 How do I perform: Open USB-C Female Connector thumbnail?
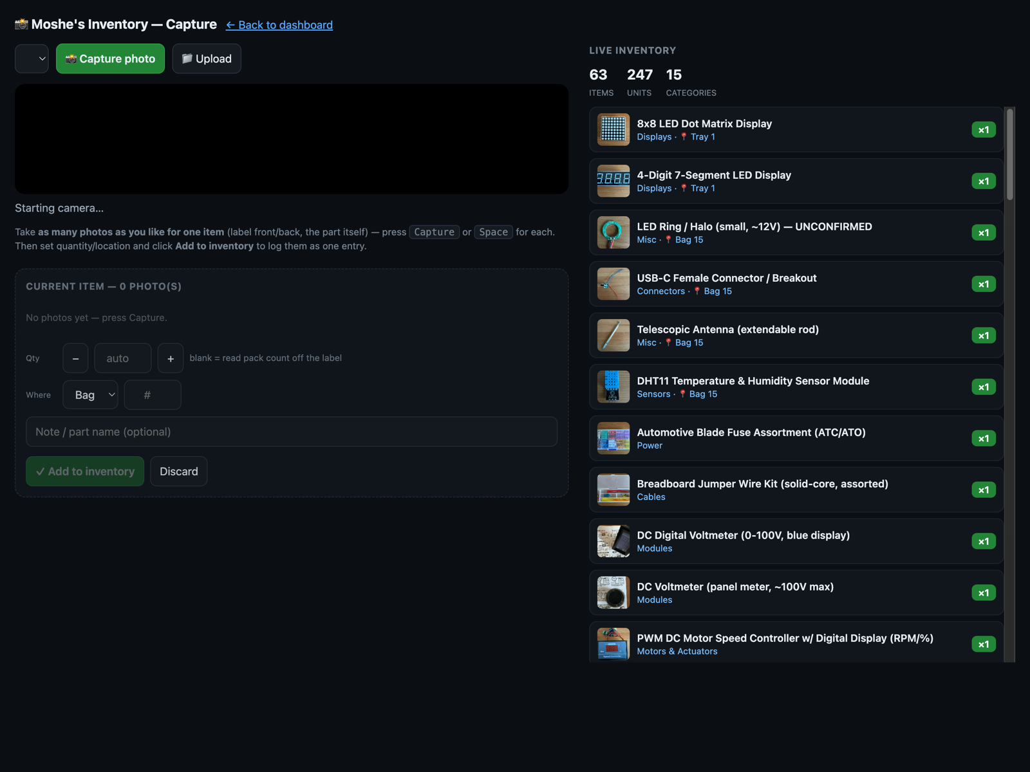click(x=613, y=284)
